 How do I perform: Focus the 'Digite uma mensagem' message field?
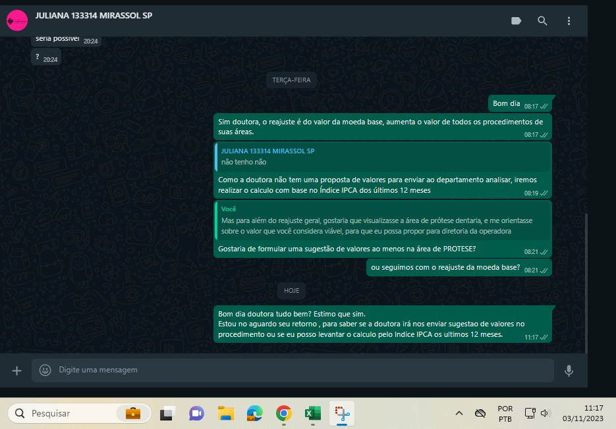click(x=293, y=370)
